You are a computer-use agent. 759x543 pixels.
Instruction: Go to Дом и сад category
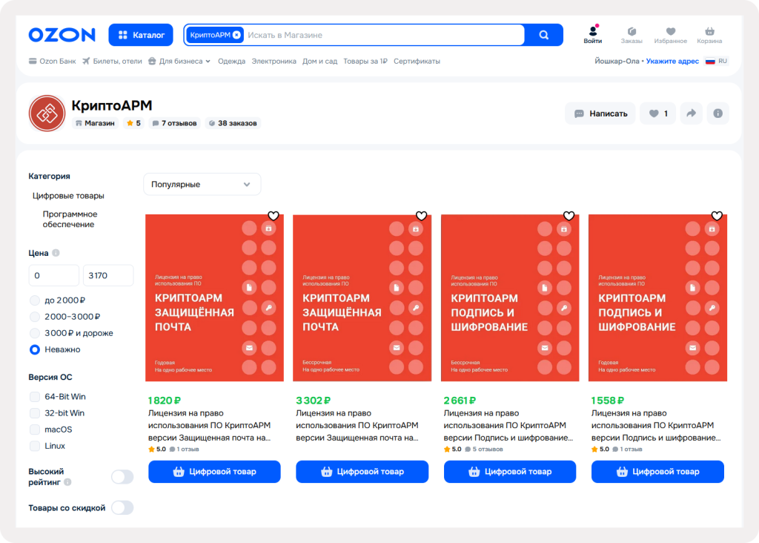pos(319,61)
